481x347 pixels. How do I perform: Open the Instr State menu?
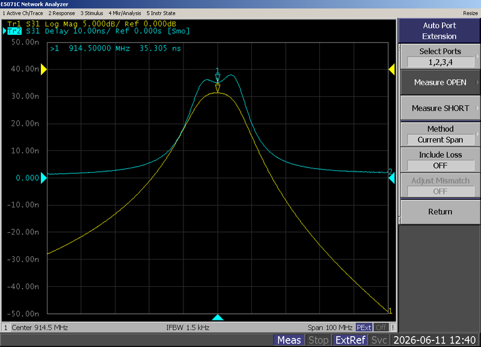tap(161, 13)
